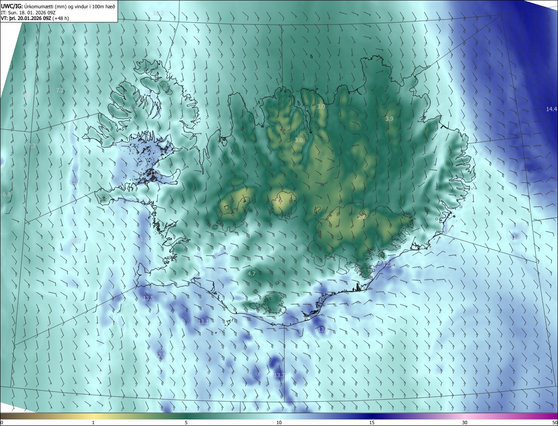Select the 'IT: Sun. 18. 01. 2026 09Z' line
This screenshot has width=558, height=426.
pos(29,12)
